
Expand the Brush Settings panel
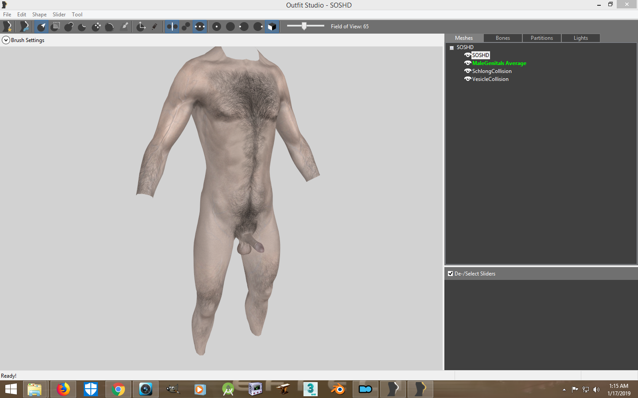6,40
